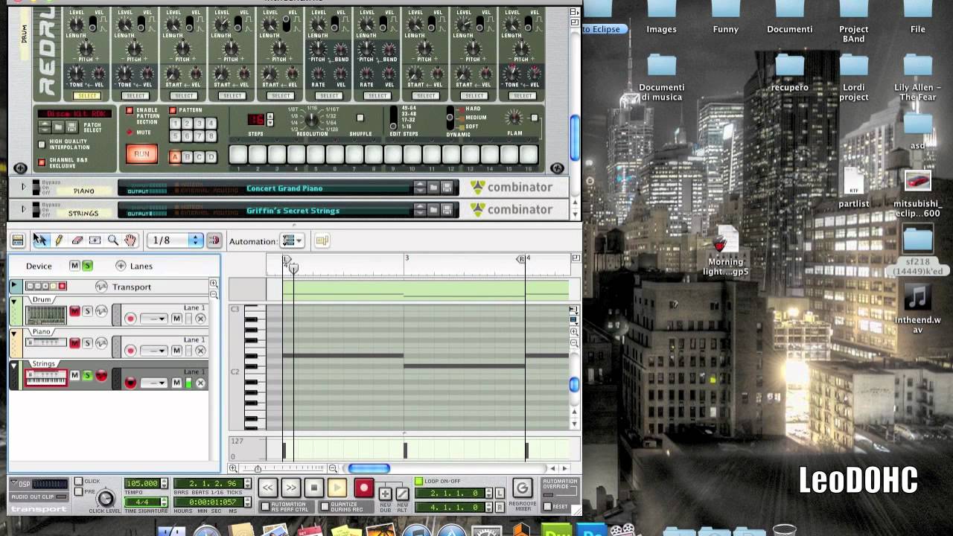Stop playback in transport

pyautogui.click(x=313, y=488)
